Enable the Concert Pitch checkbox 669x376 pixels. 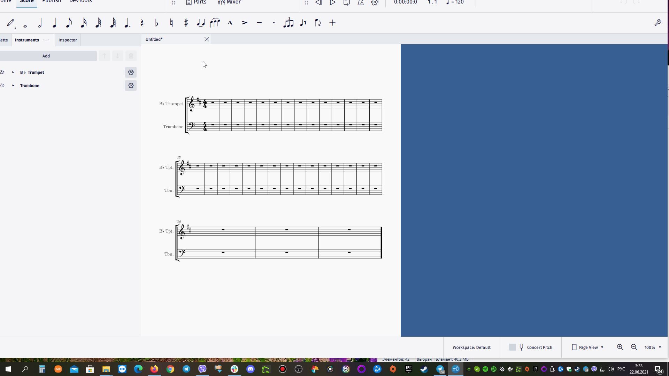coord(512,347)
